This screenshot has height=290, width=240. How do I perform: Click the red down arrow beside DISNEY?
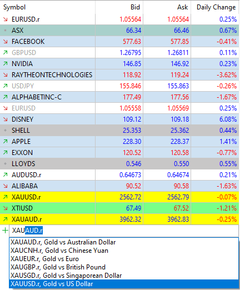tap(6, 119)
